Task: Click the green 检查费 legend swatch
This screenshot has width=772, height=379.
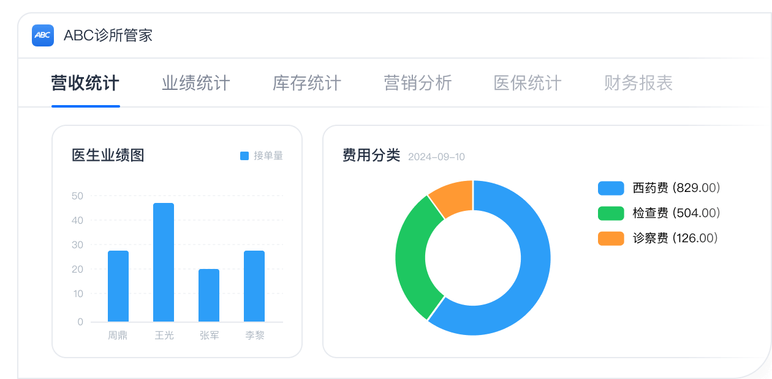Action: (610, 213)
